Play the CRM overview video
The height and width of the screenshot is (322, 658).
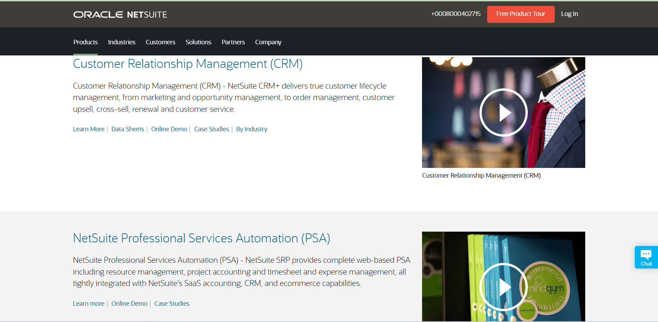point(503,112)
